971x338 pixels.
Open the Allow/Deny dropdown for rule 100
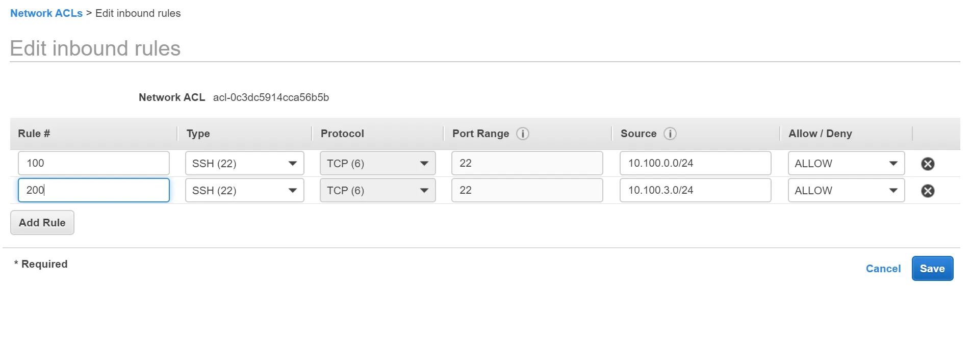847,163
